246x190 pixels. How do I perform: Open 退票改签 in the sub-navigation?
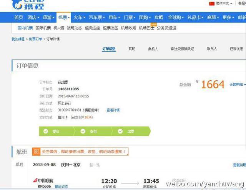[110, 28]
